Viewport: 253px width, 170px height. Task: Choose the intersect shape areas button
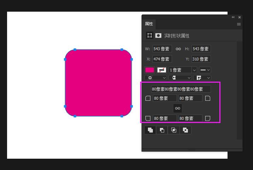[174, 130]
